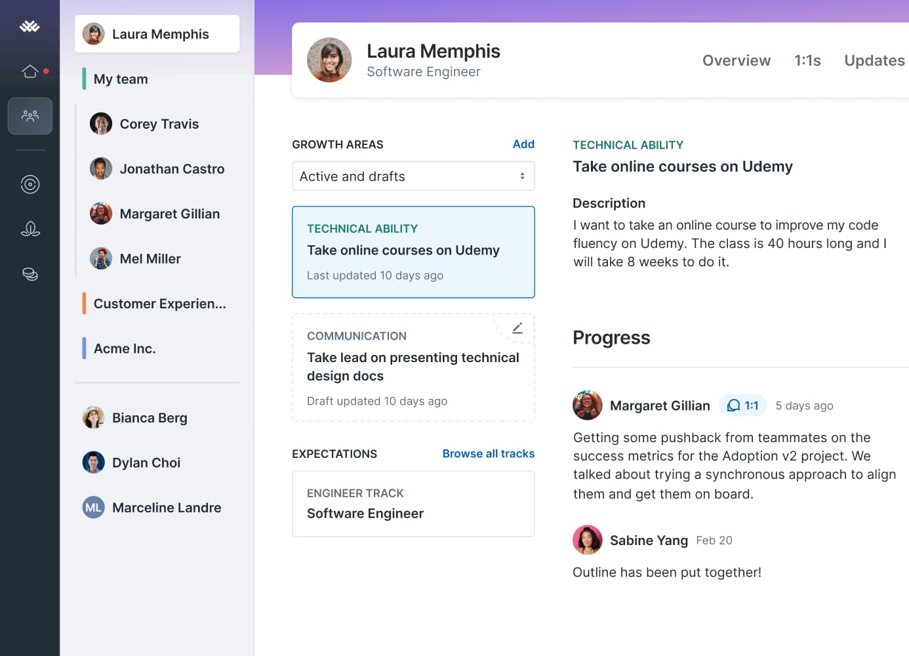
Task: Collapse the Technical Ability growth area card
Action: (413, 252)
